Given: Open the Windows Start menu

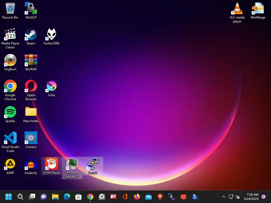Looking at the screenshot, I should 8,197.
